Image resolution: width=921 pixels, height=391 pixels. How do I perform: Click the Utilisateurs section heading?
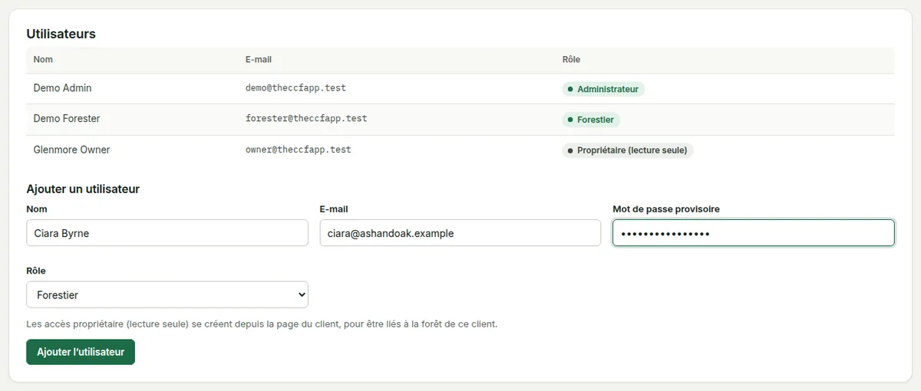pyautogui.click(x=61, y=34)
